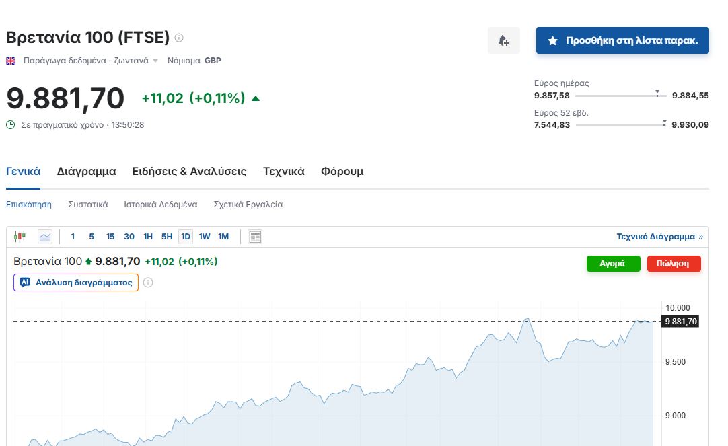The width and height of the screenshot is (728, 446).
Task: Click the real-time clock icon
Action: point(10,124)
